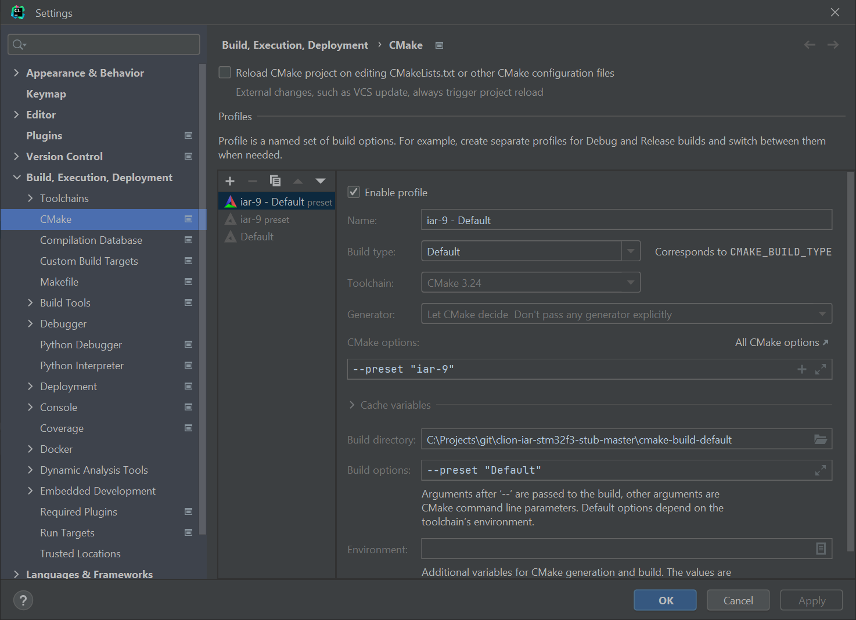Select the iar-9 preset profile
Viewport: 856px width, 620px height.
(276, 219)
